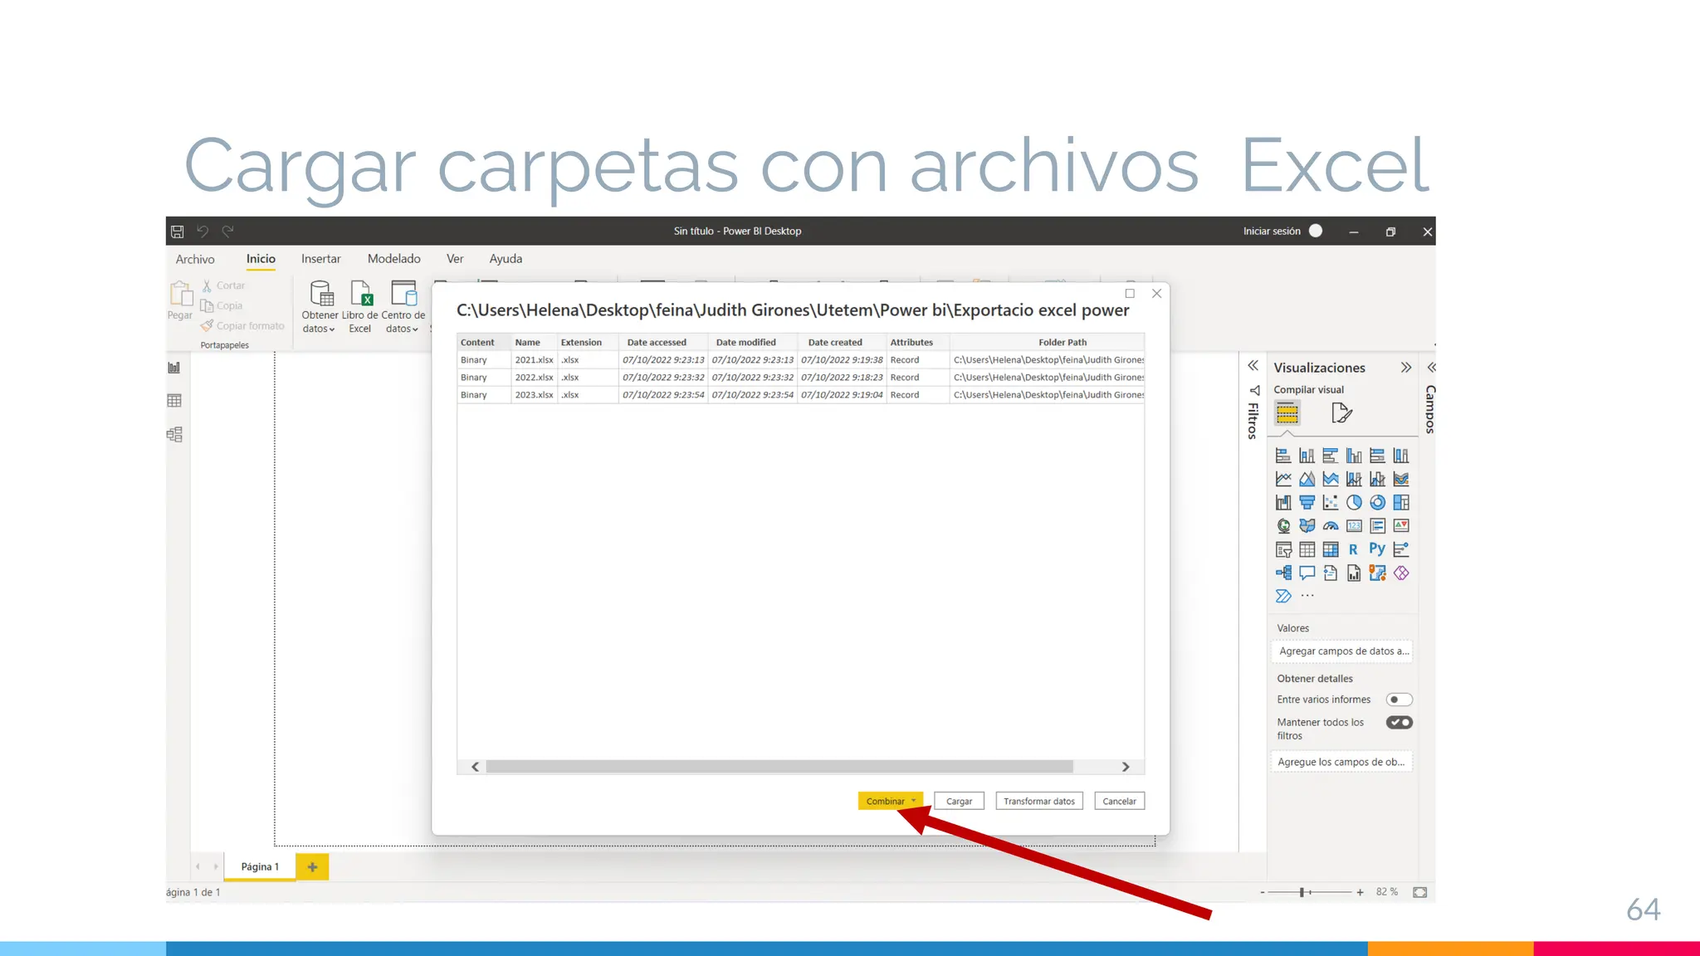This screenshot has height=956, width=1700.
Task: Choose the funnel chart visual
Action: pos(1307,502)
